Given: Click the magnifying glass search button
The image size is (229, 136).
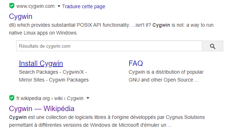Looking at the screenshot, I should 213,46.
